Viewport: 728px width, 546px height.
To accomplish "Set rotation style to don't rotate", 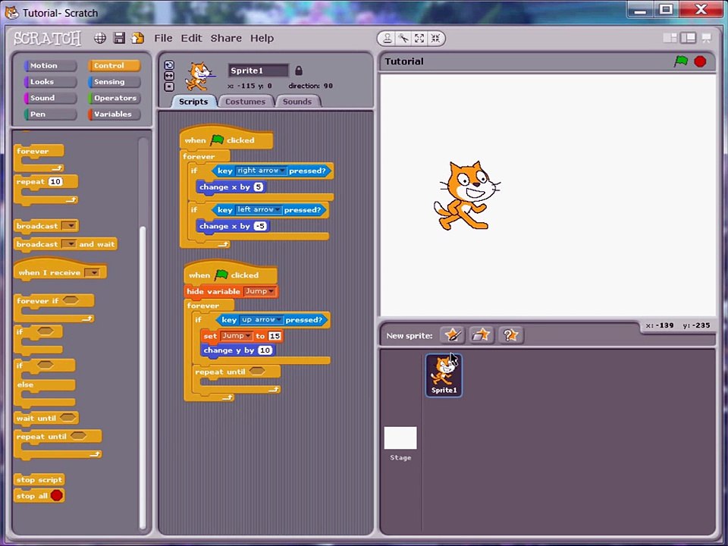I will click(169, 86).
